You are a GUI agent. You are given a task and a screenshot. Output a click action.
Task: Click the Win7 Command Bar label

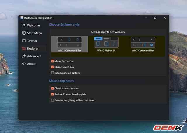143,50
